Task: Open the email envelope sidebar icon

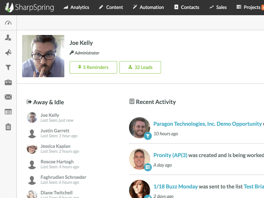Action: (8, 97)
